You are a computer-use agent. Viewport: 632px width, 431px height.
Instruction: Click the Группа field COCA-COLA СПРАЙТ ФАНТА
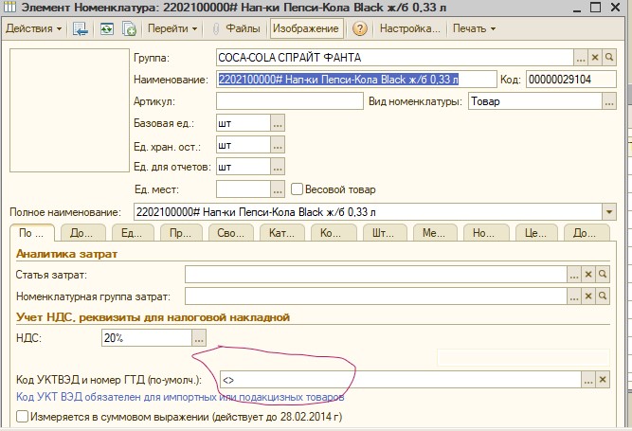click(x=394, y=58)
